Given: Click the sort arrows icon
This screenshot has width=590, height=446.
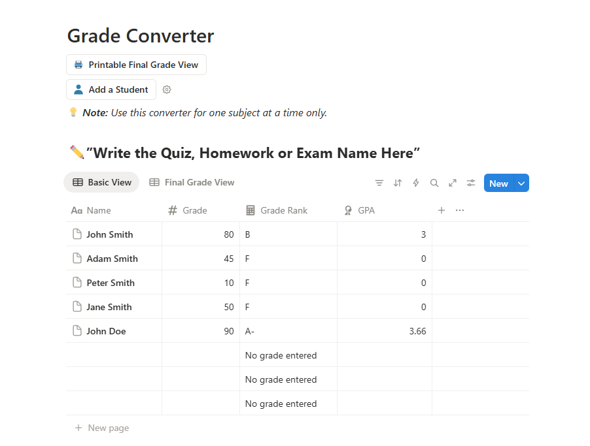Looking at the screenshot, I should 398,183.
